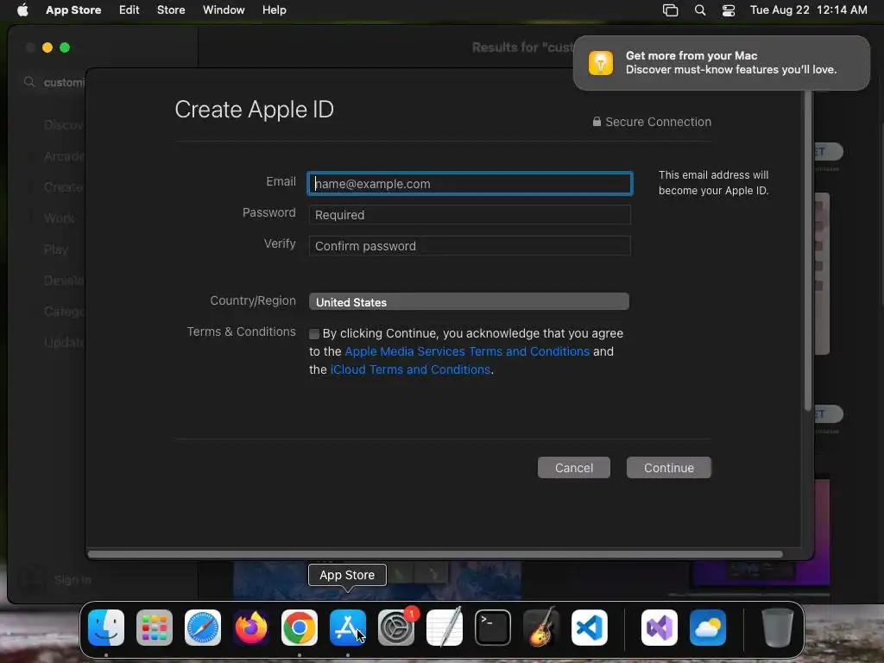Open Spotlight search in the menu bar
884x663 pixels.
coord(699,10)
